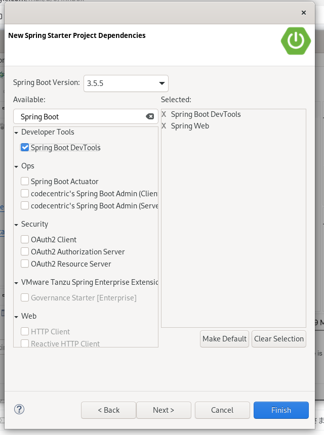Click the Back button
Image resolution: width=324 pixels, height=435 pixels.
tap(108, 410)
